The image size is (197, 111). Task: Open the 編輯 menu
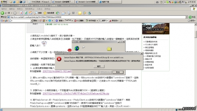(x=12, y=9)
